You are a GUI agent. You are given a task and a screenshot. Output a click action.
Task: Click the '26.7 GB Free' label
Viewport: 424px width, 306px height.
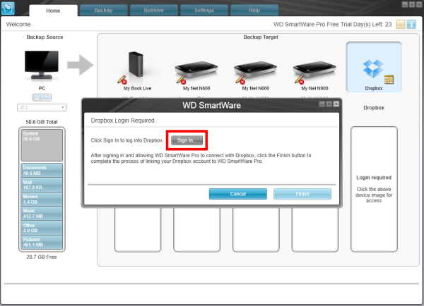tap(42, 257)
